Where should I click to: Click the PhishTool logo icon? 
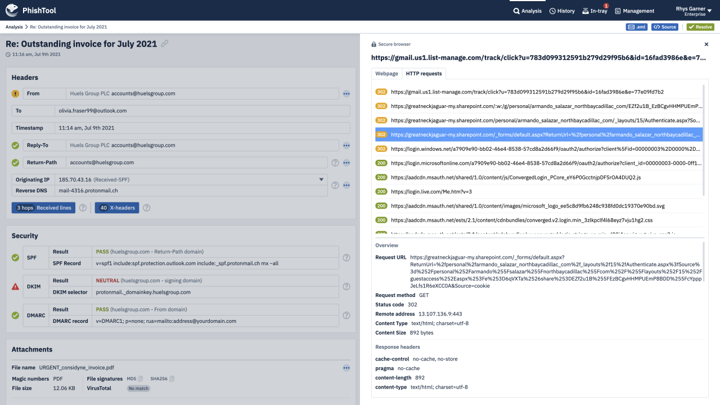[12, 10]
